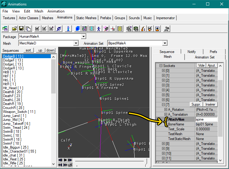Open the View menu
This screenshot has width=229, height=169.
[16, 11]
